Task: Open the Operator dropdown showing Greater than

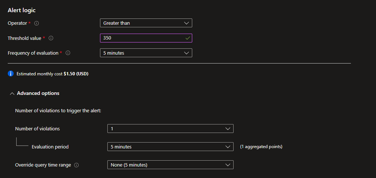Action: [146, 23]
